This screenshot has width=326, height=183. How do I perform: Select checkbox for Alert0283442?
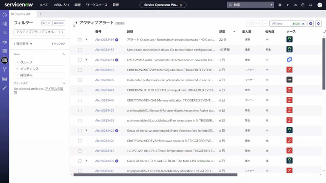click(x=80, y=70)
